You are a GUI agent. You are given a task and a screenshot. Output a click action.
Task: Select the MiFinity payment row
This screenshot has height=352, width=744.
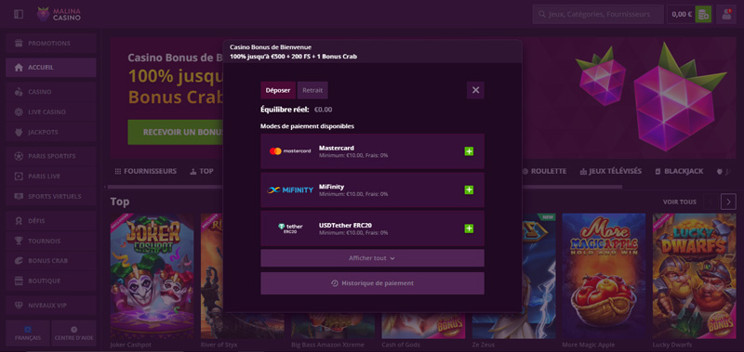(373, 190)
